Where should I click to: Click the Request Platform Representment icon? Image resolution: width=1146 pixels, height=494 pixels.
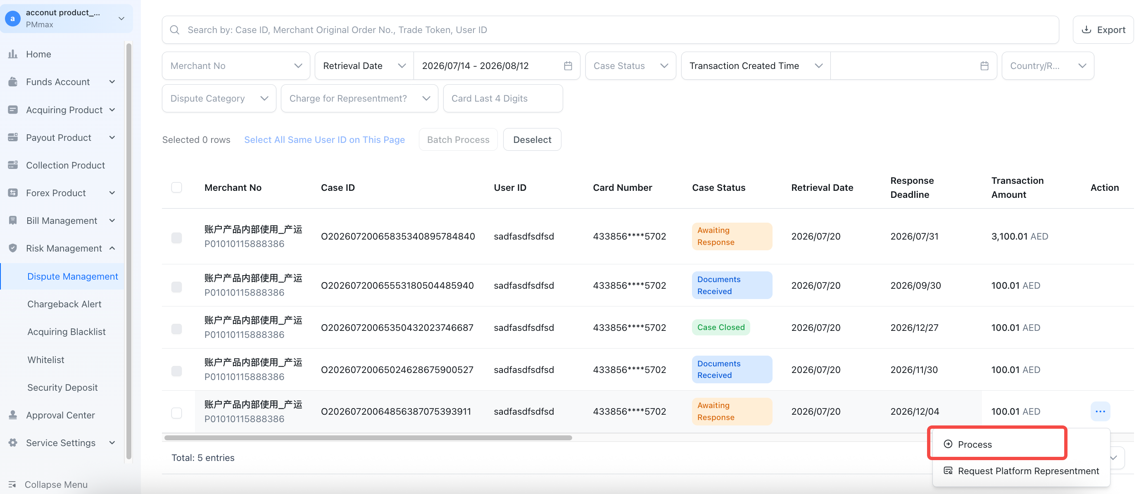pyautogui.click(x=948, y=471)
